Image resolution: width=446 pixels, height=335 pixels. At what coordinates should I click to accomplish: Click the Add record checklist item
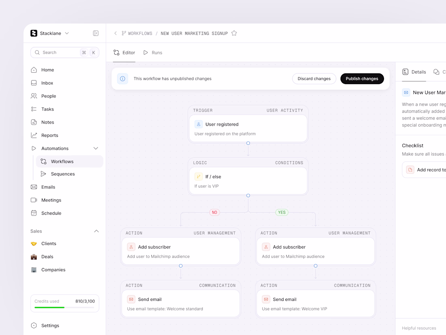pos(424,170)
